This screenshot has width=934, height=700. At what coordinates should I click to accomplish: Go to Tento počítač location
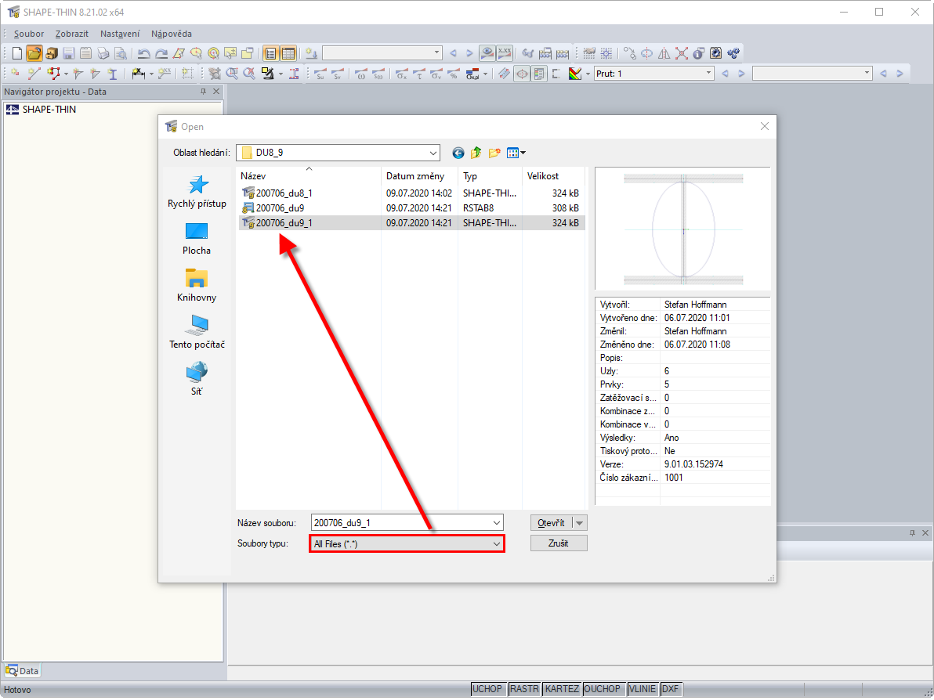[197, 333]
